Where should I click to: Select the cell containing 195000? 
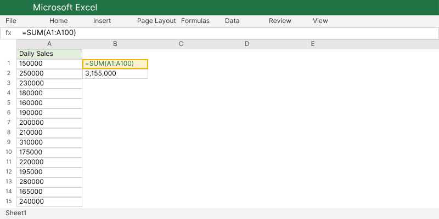[x=49, y=172]
